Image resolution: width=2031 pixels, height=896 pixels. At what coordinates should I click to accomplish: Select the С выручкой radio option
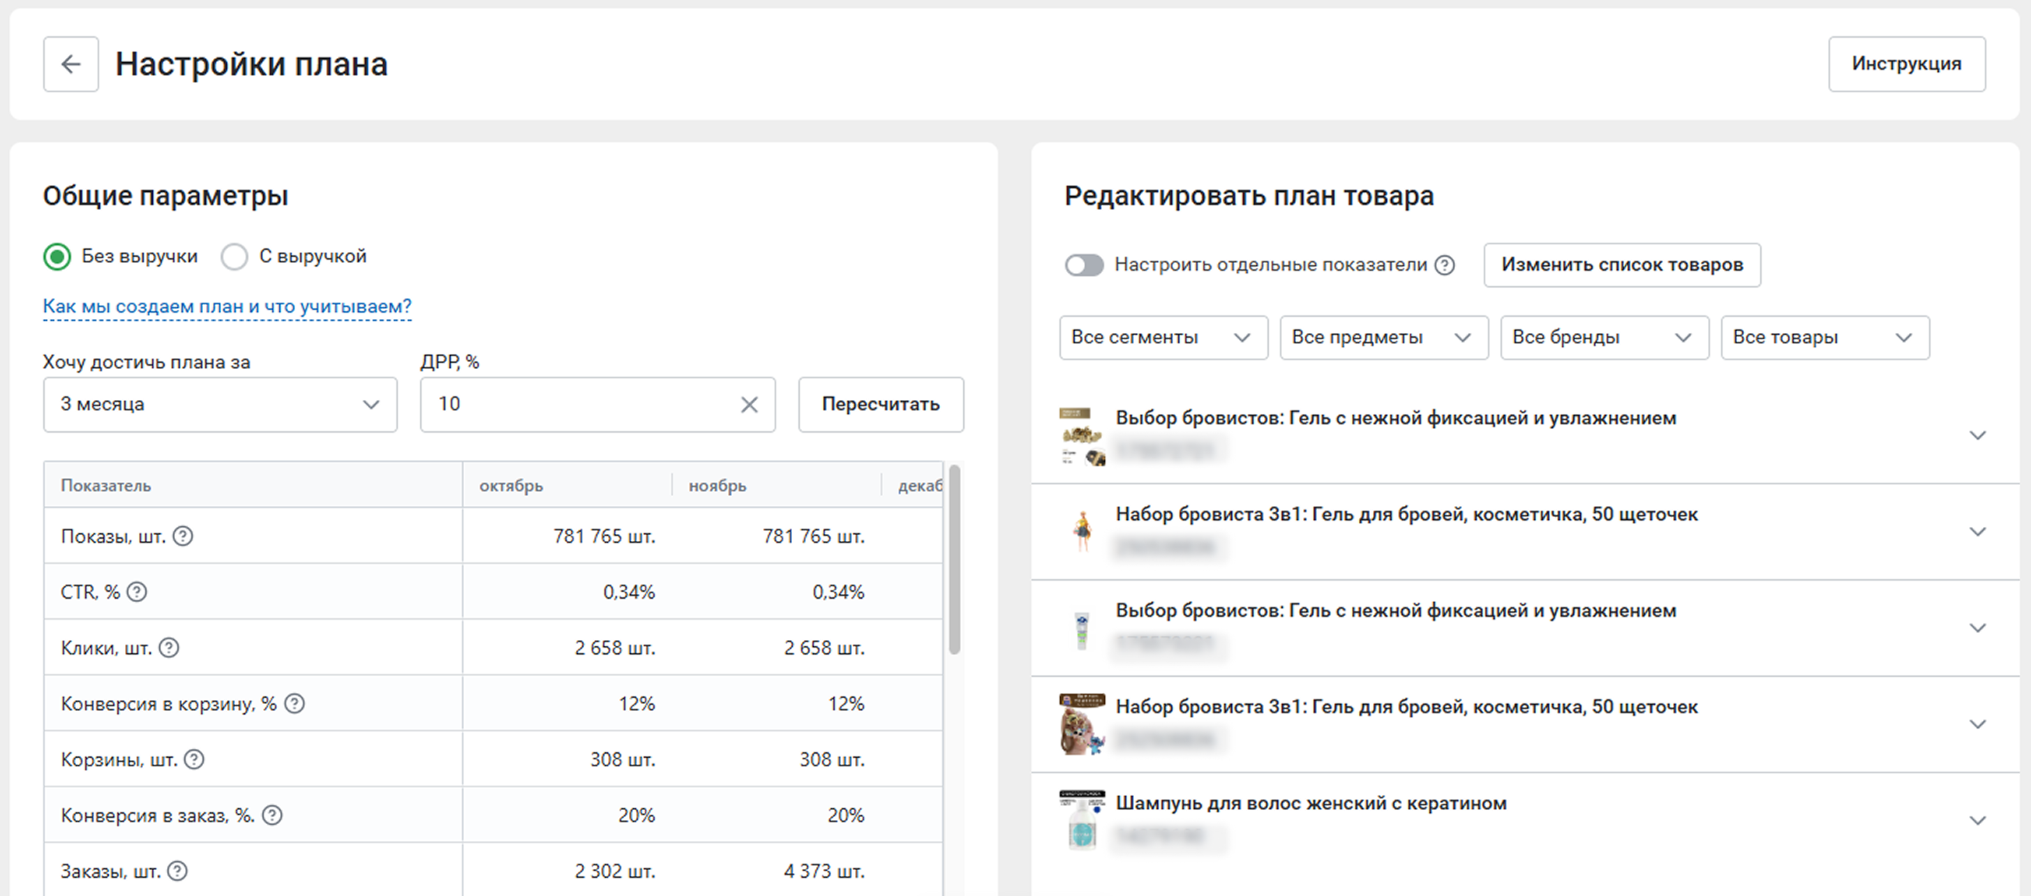click(235, 257)
